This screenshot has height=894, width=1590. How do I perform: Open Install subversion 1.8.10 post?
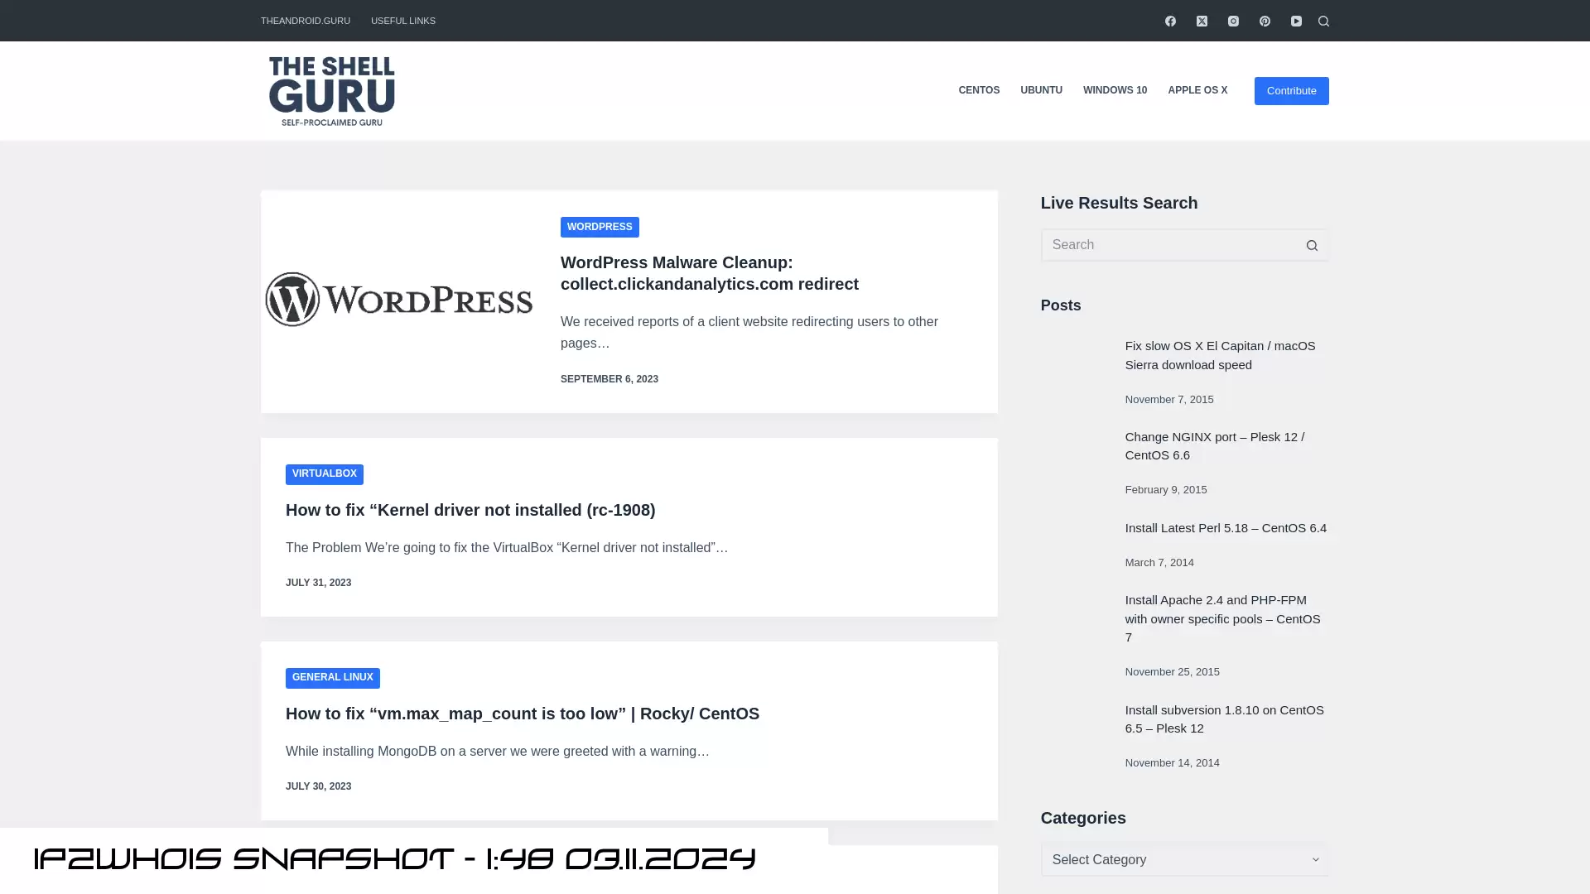pos(1225,719)
